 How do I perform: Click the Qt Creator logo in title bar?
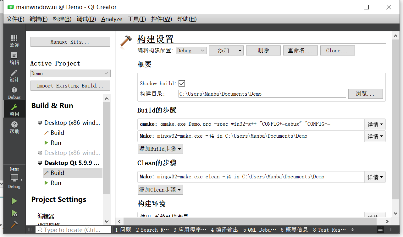[x=10, y=7]
